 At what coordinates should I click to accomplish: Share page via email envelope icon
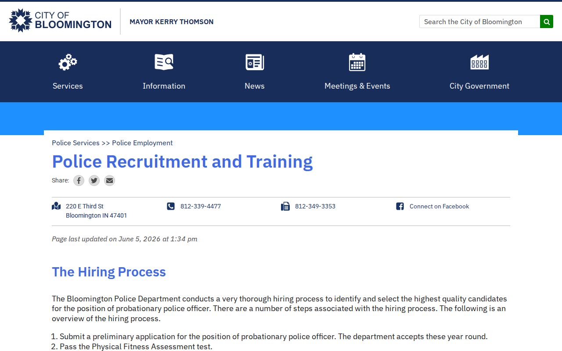click(x=109, y=180)
